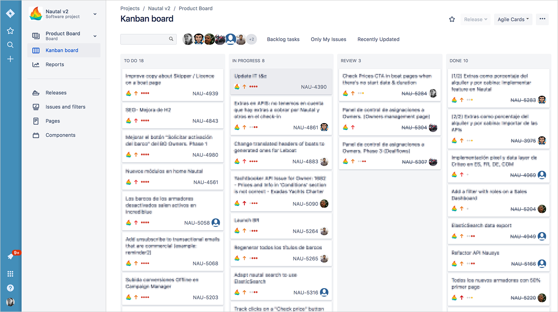Click the TO DO 18 column header

[134, 61]
